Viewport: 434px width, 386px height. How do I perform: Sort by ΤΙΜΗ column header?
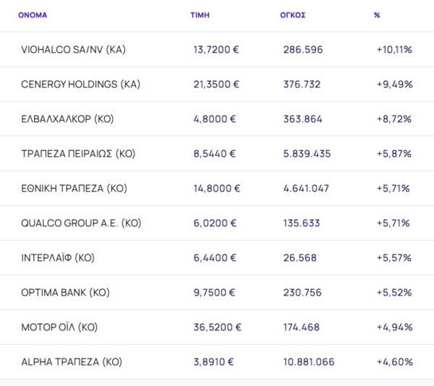tap(200, 14)
